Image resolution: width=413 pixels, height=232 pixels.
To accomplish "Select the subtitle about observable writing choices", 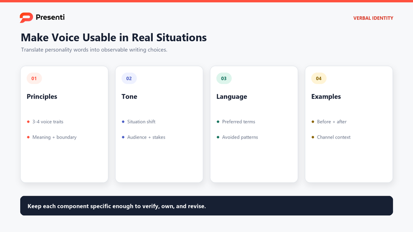I will pyautogui.click(x=94, y=50).
